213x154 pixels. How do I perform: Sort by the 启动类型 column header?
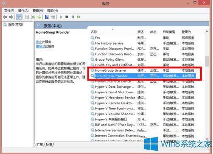169,32
